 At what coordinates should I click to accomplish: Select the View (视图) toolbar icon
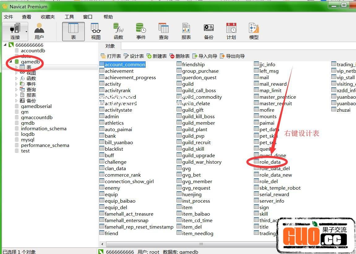tap(96, 31)
